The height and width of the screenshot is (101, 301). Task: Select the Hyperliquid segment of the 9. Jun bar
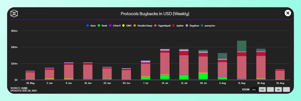coord(68,72)
